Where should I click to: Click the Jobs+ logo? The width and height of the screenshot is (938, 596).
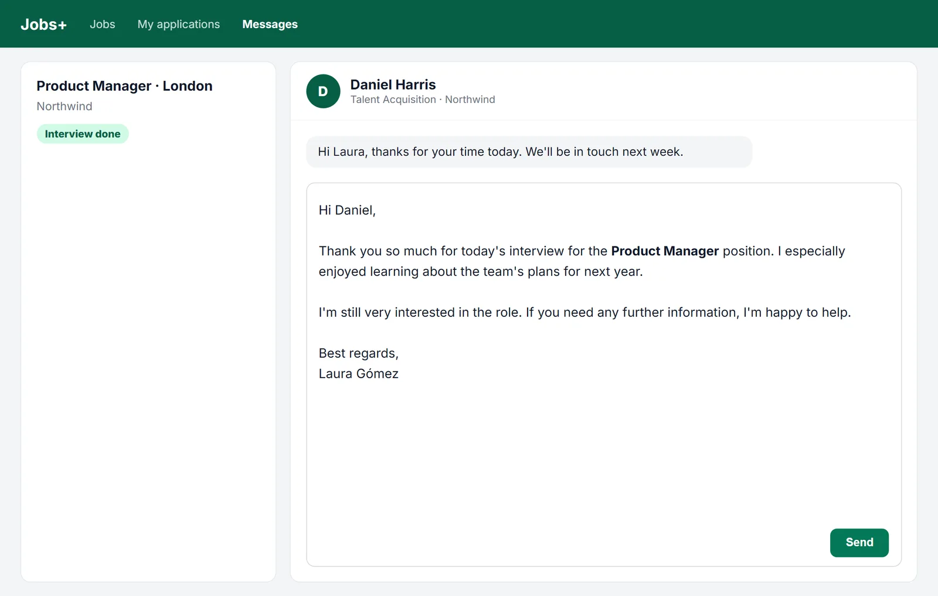pyautogui.click(x=43, y=24)
